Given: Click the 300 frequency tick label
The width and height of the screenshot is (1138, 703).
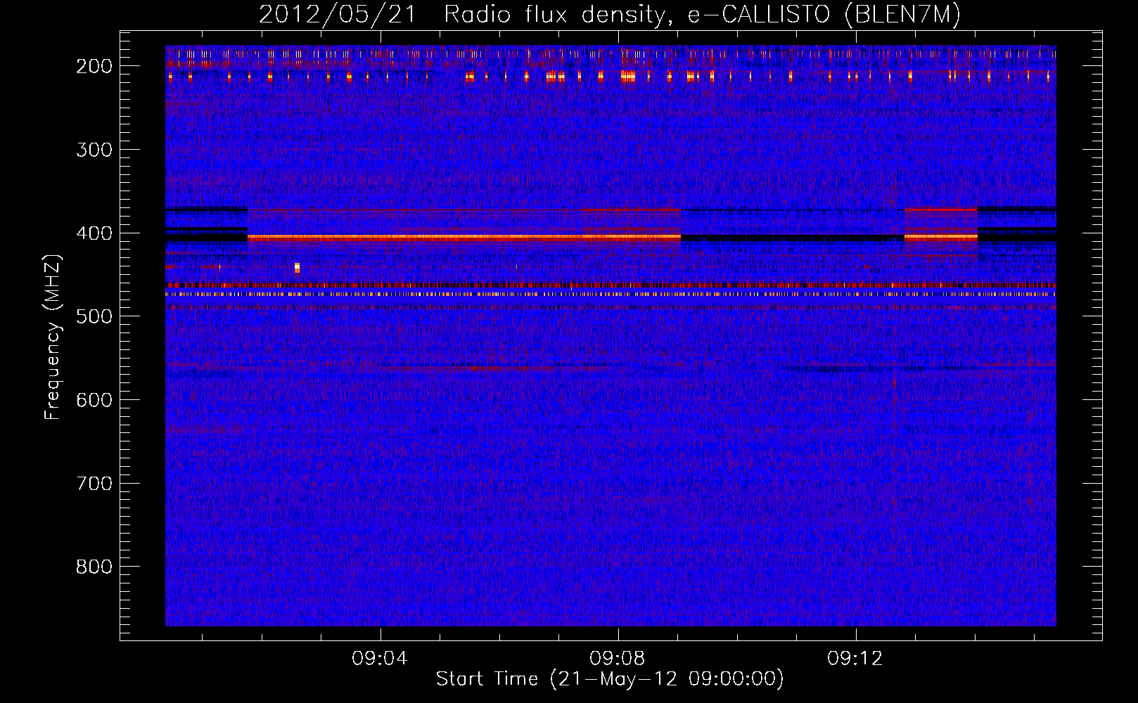Looking at the screenshot, I should [x=94, y=150].
